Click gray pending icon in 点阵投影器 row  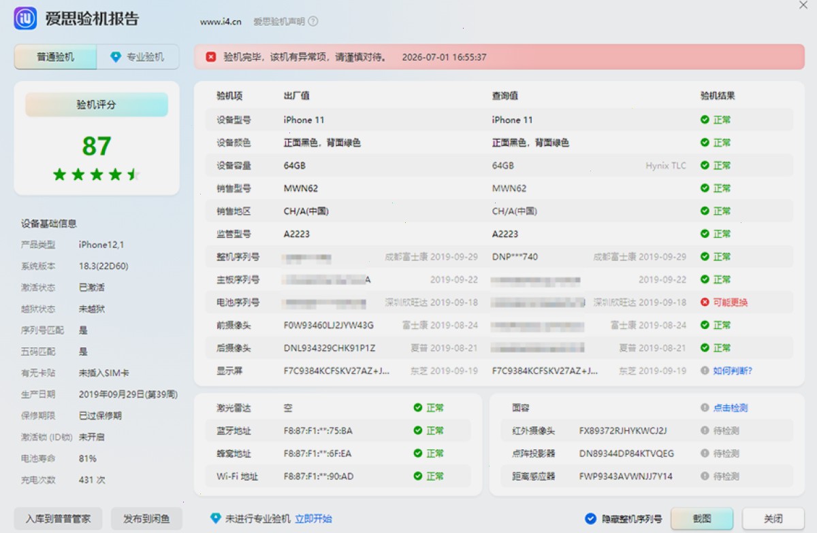click(705, 453)
